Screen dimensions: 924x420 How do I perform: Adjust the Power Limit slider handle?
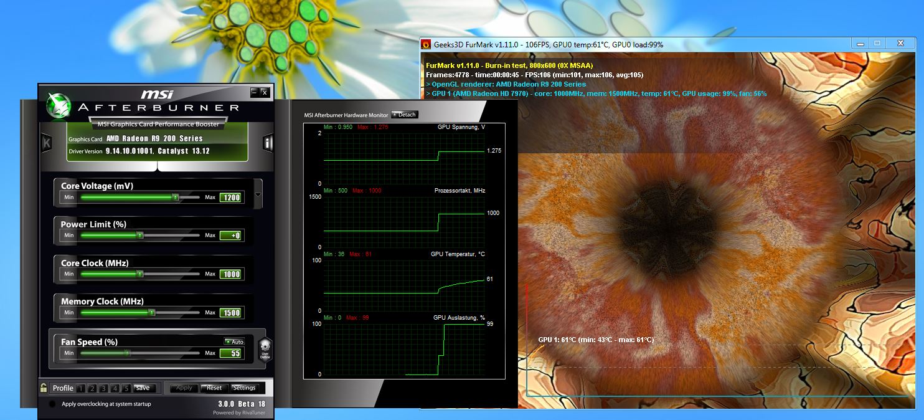click(x=140, y=236)
